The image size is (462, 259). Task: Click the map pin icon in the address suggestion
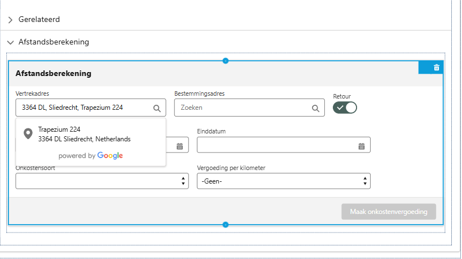pos(28,134)
